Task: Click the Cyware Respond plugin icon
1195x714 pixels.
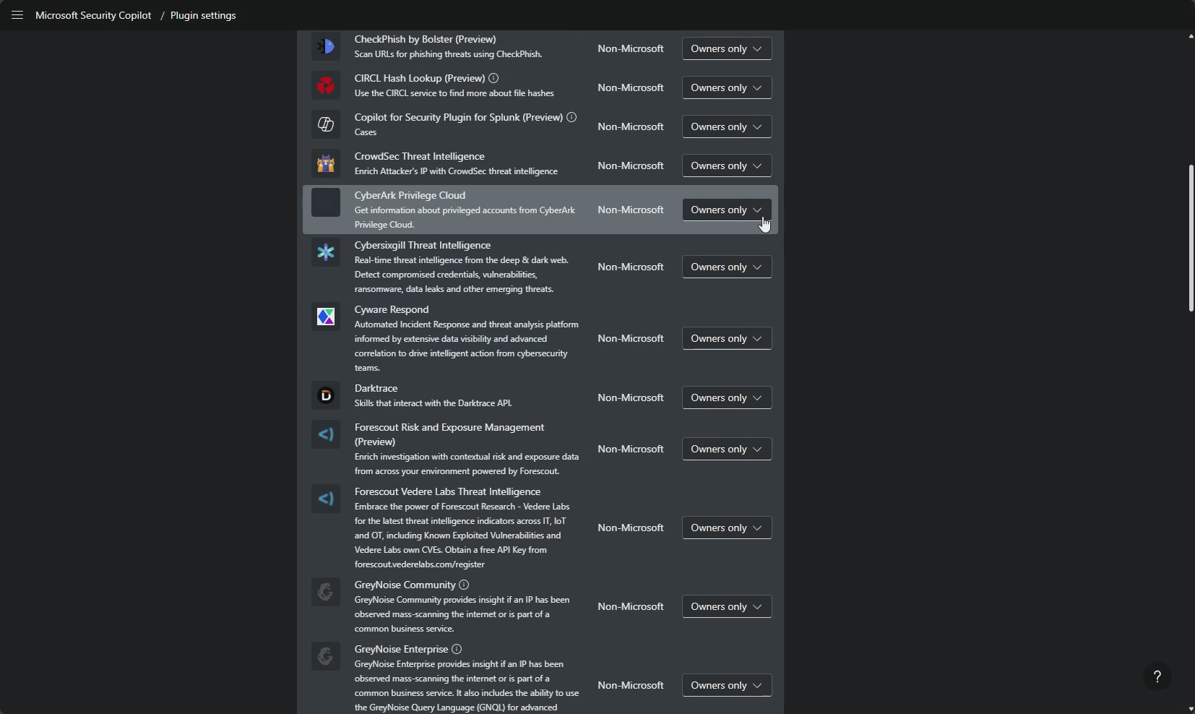Action: click(326, 317)
